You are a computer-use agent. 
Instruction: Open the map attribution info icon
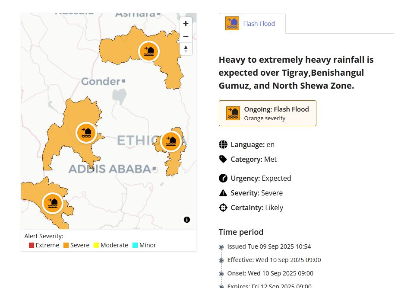tap(187, 220)
